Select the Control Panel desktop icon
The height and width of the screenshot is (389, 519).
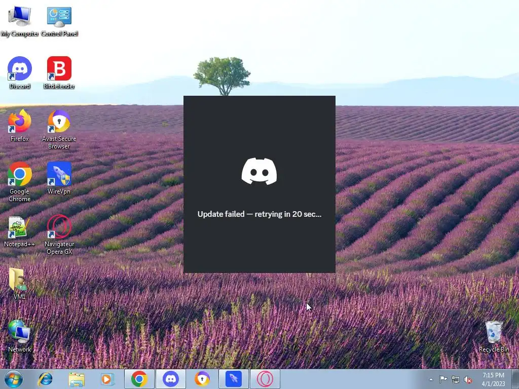[x=59, y=21]
